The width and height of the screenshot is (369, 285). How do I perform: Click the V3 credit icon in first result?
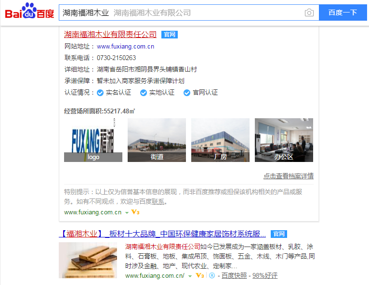(x=135, y=212)
